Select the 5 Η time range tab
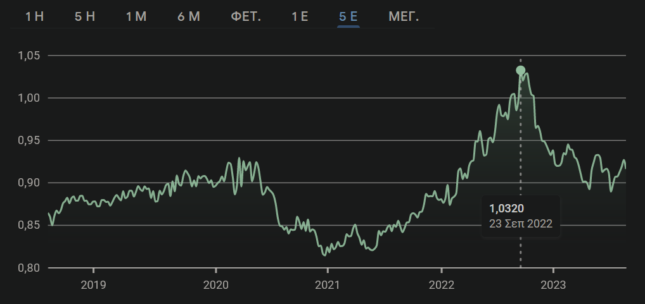This screenshot has width=645, height=304. tap(85, 17)
